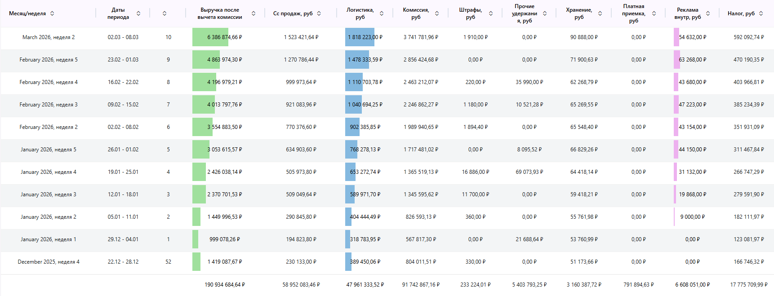This screenshot has width=774, height=296.
Task: Sort by Платная приемка column icon
Action: point(654,13)
